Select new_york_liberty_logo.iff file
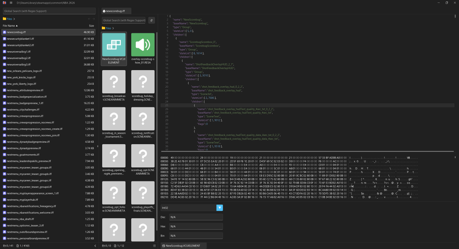459x249 pixels. [49, 84]
